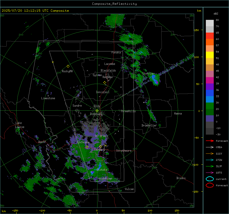
Task: Click the 'Banff' label
Action: tap(42, 142)
